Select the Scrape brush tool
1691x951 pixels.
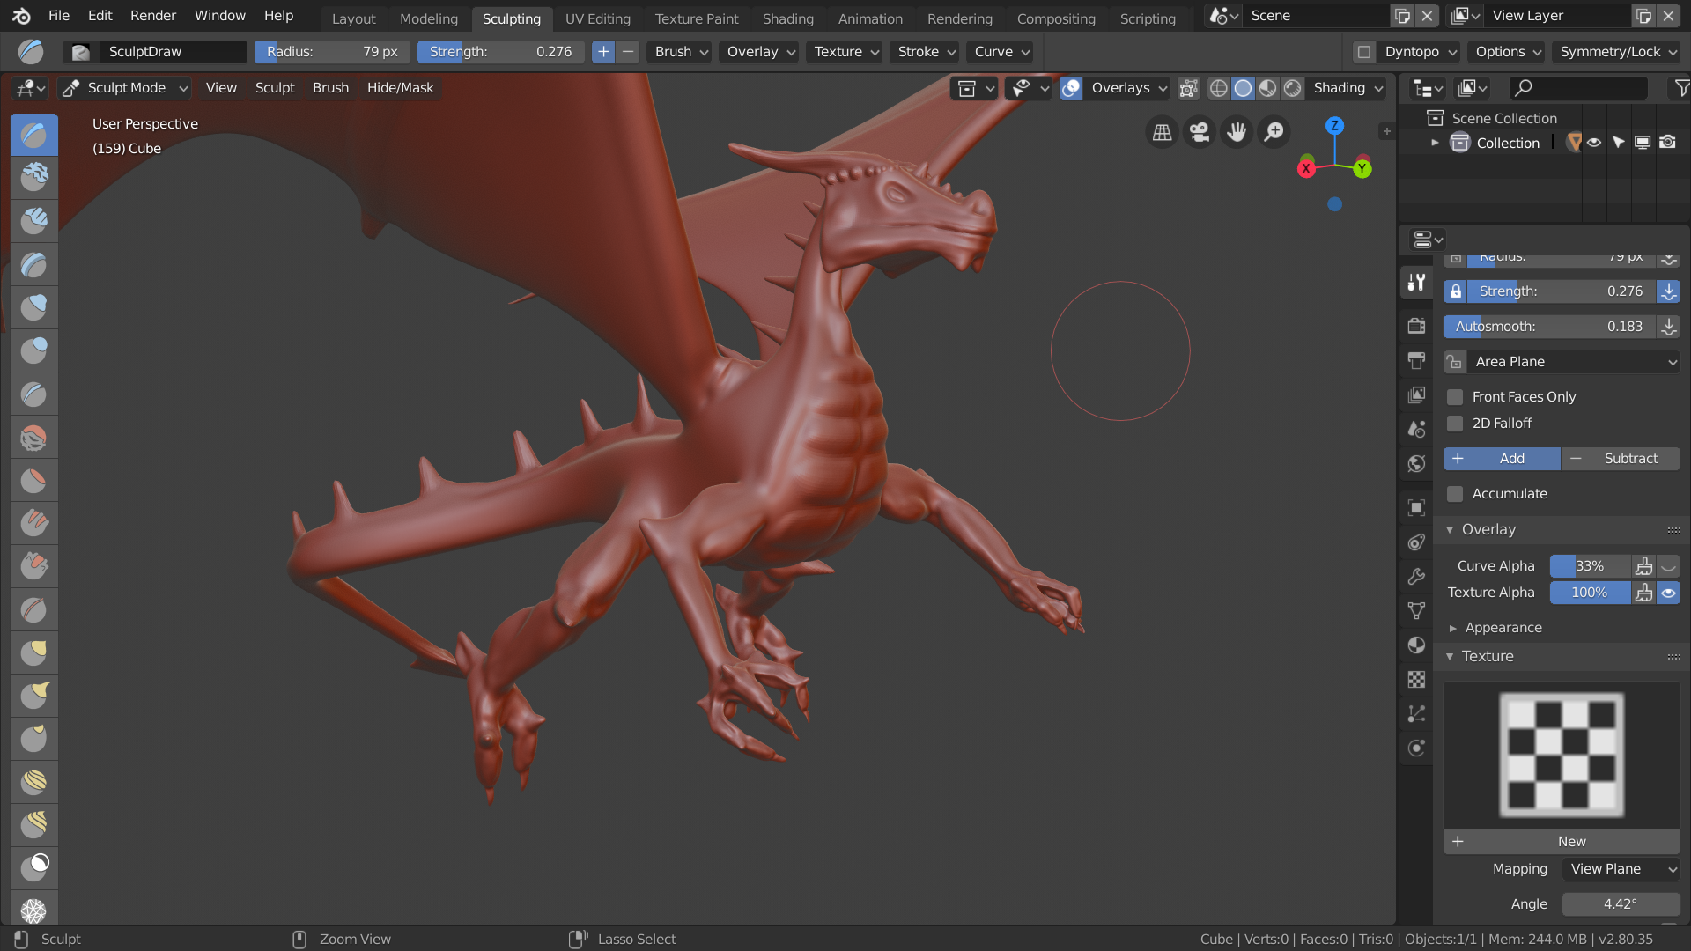coord(34,566)
